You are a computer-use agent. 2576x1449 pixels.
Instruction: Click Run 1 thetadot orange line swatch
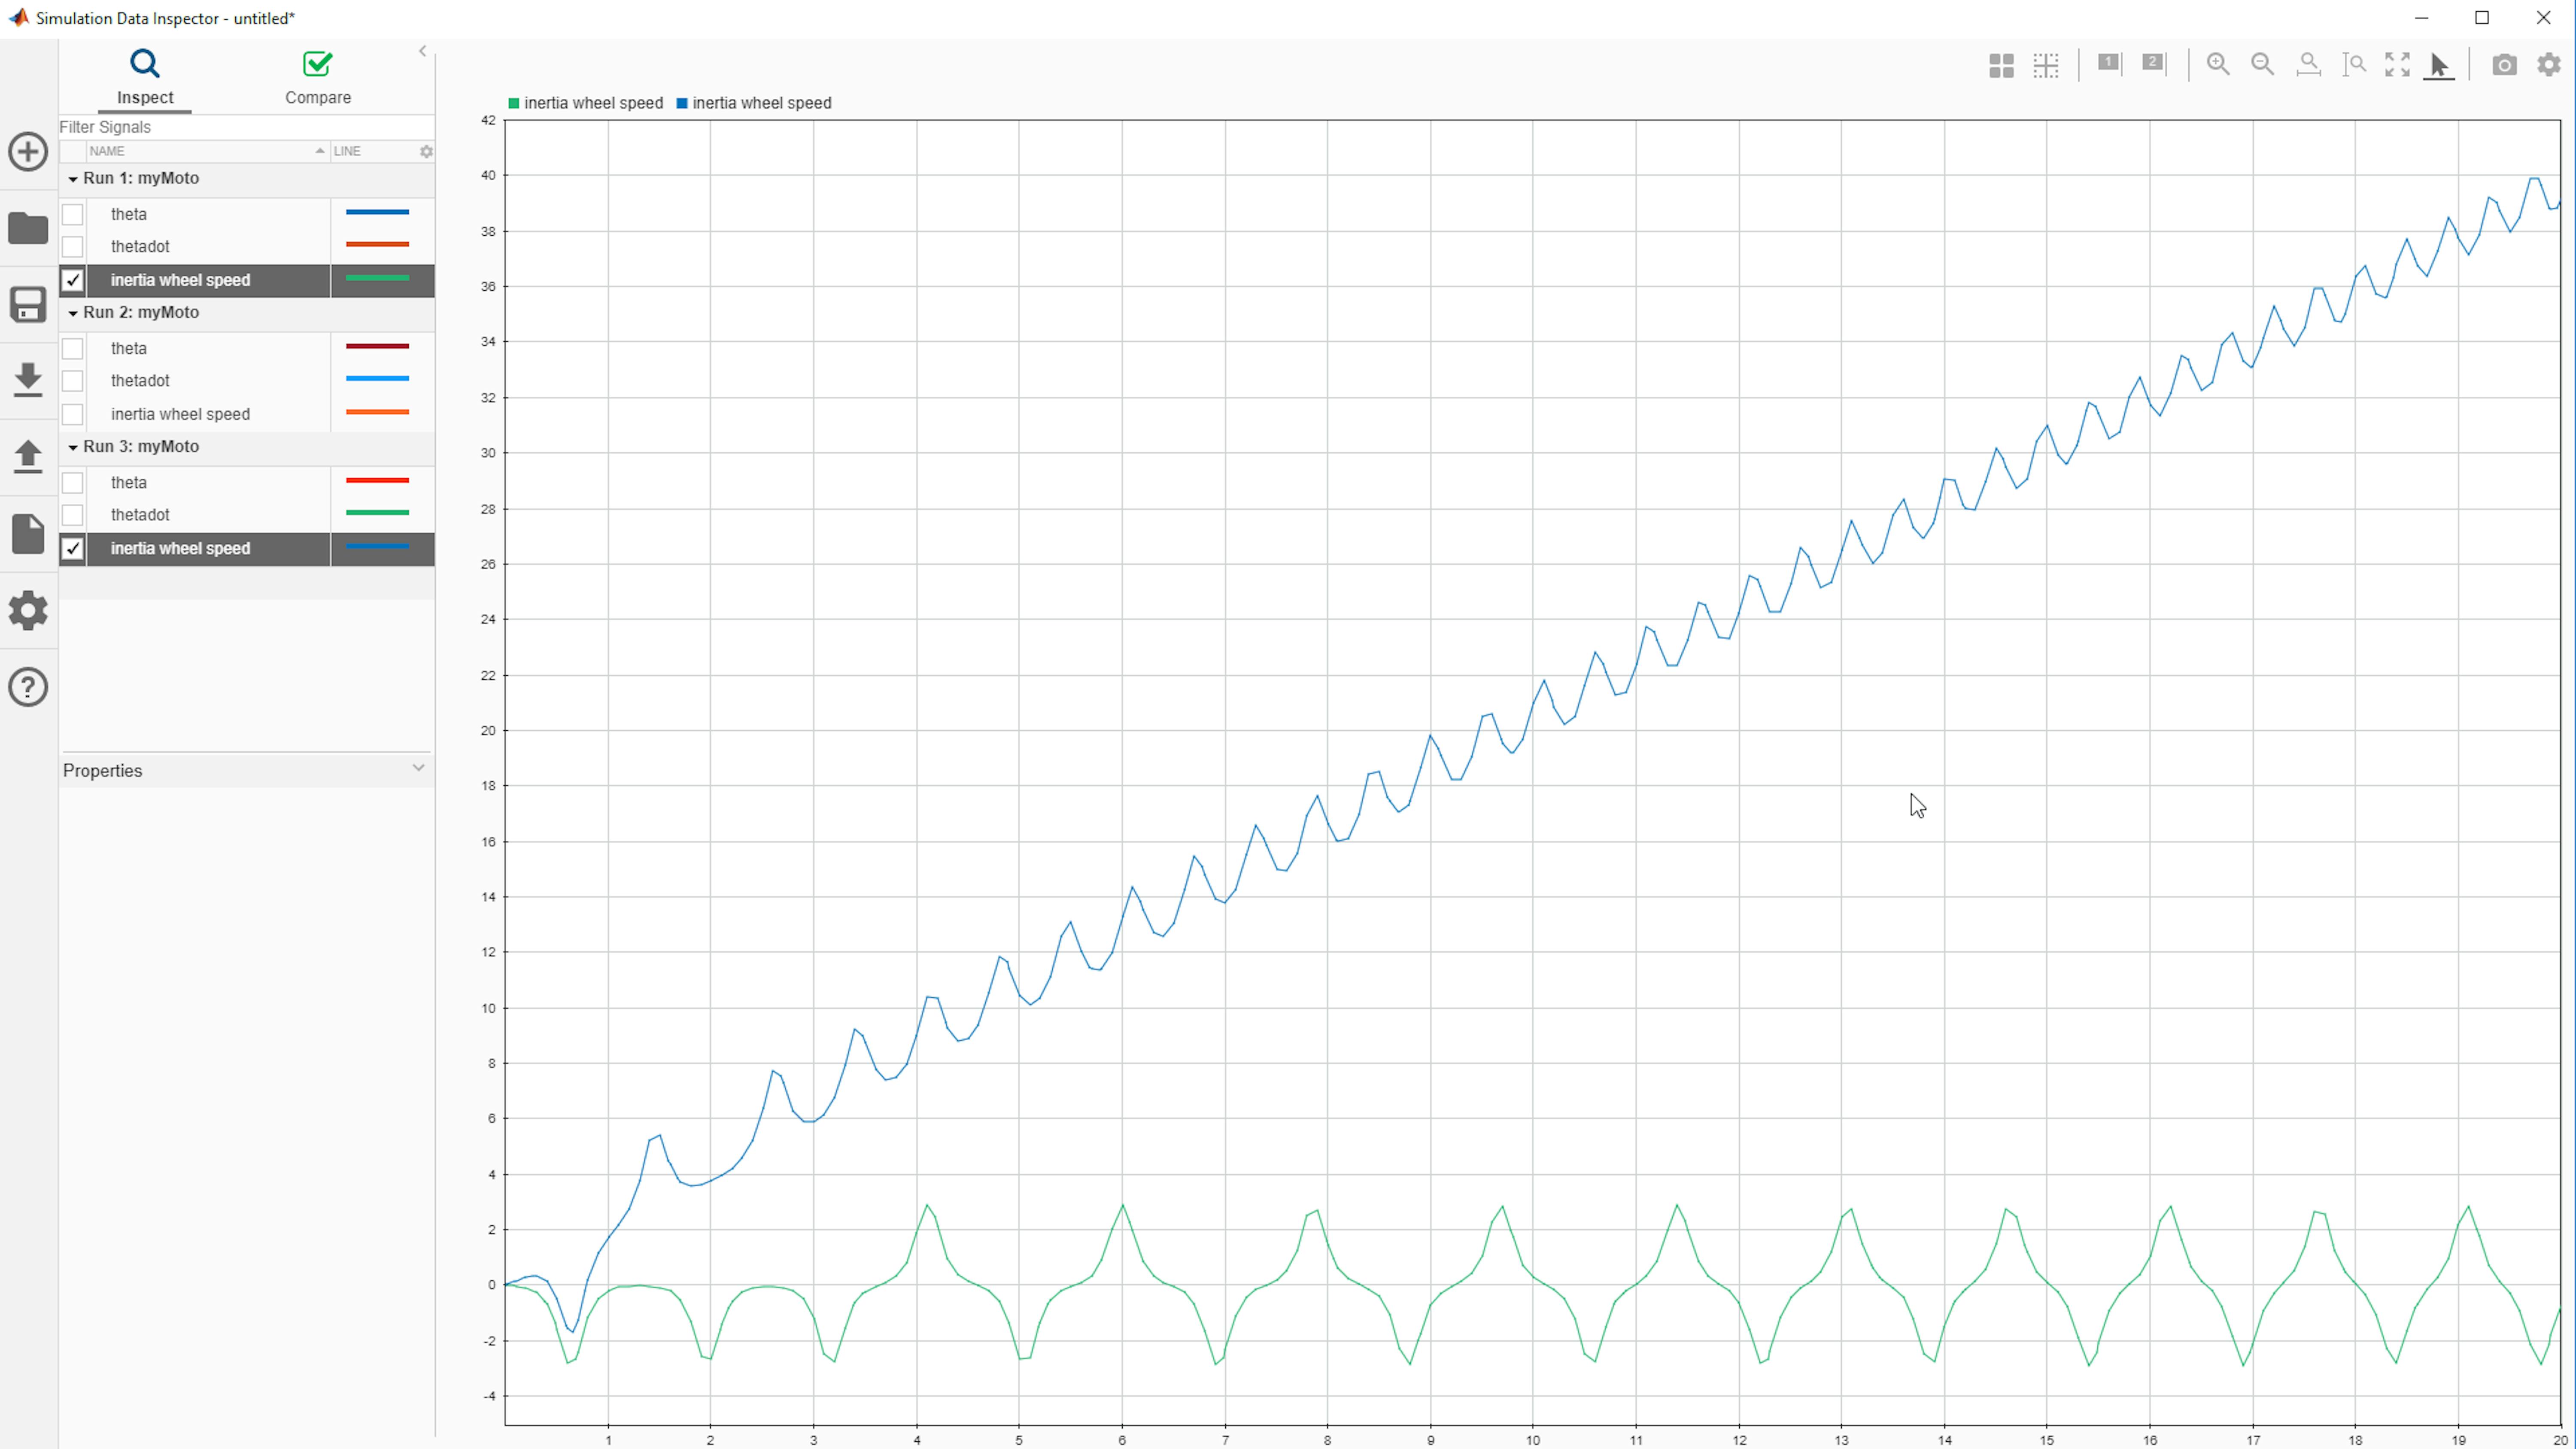(x=377, y=244)
